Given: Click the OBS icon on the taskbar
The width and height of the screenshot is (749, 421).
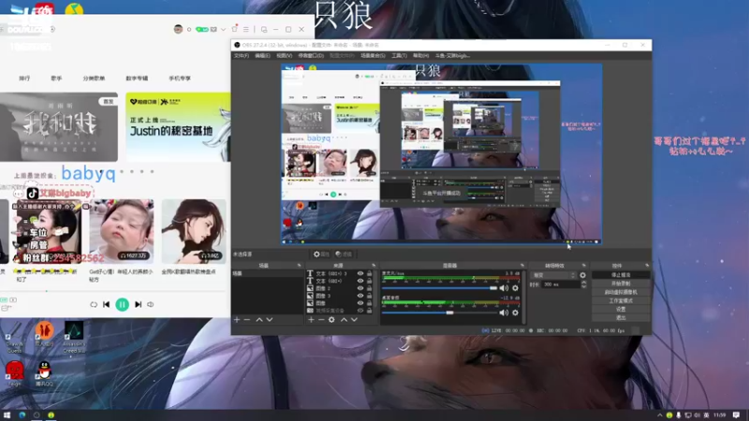Looking at the screenshot, I should tap(37, 414).
